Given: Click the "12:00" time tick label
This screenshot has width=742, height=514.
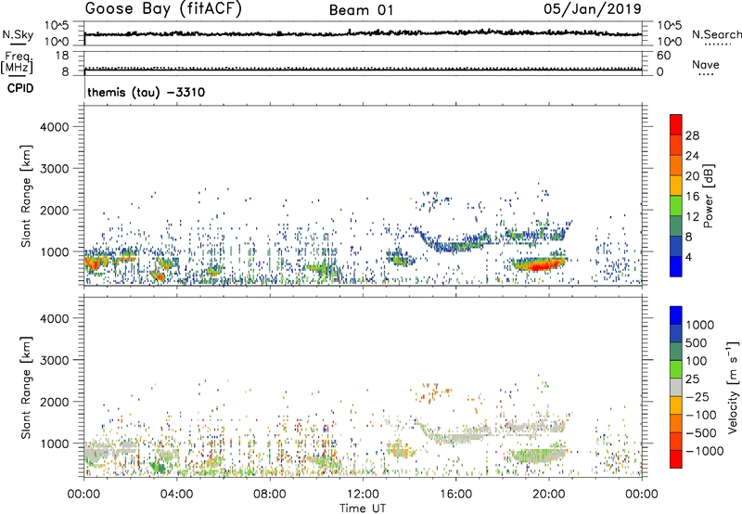Looking at the screenshot, I should tap(363, 495).
